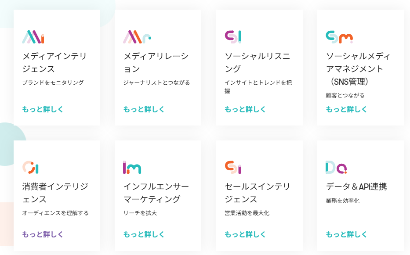Screen dimensions: 410x255
Task: Follow もっと詳しく link for ソーシャルリスニング
Action: pyautogui.click(x=245, y=109)
